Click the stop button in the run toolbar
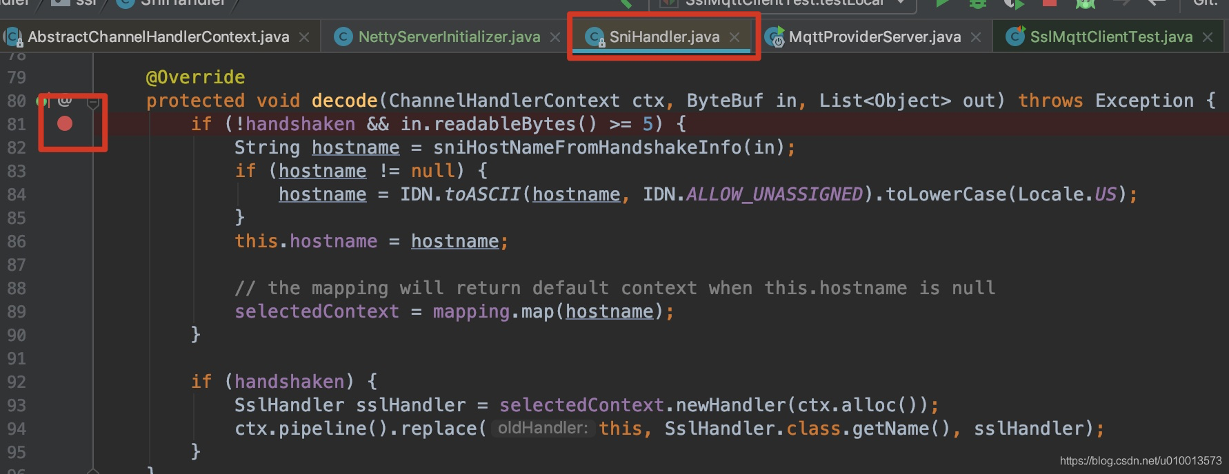The image size is (1229, 474). pos(1050,3)
